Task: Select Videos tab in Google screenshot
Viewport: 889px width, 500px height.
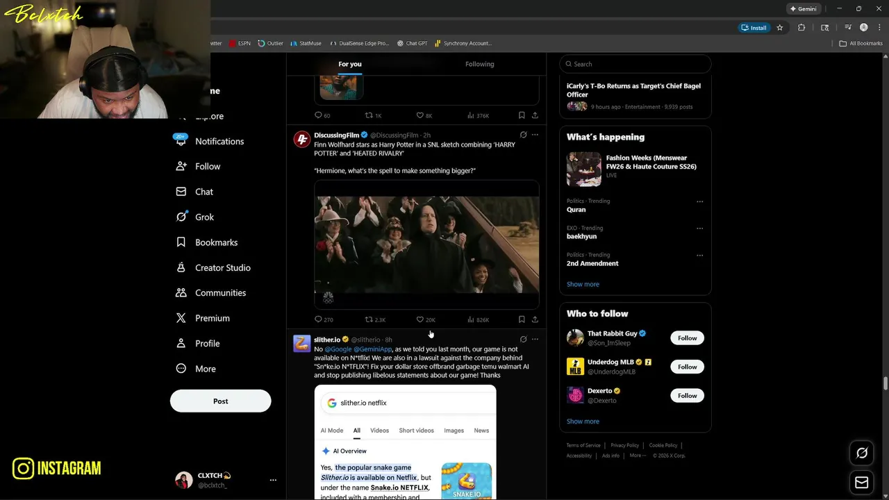Action: (x=379, y=431)
